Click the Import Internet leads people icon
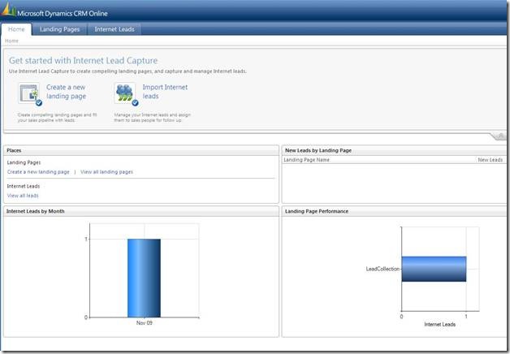The image size is (510, 354). coord(126,93)
